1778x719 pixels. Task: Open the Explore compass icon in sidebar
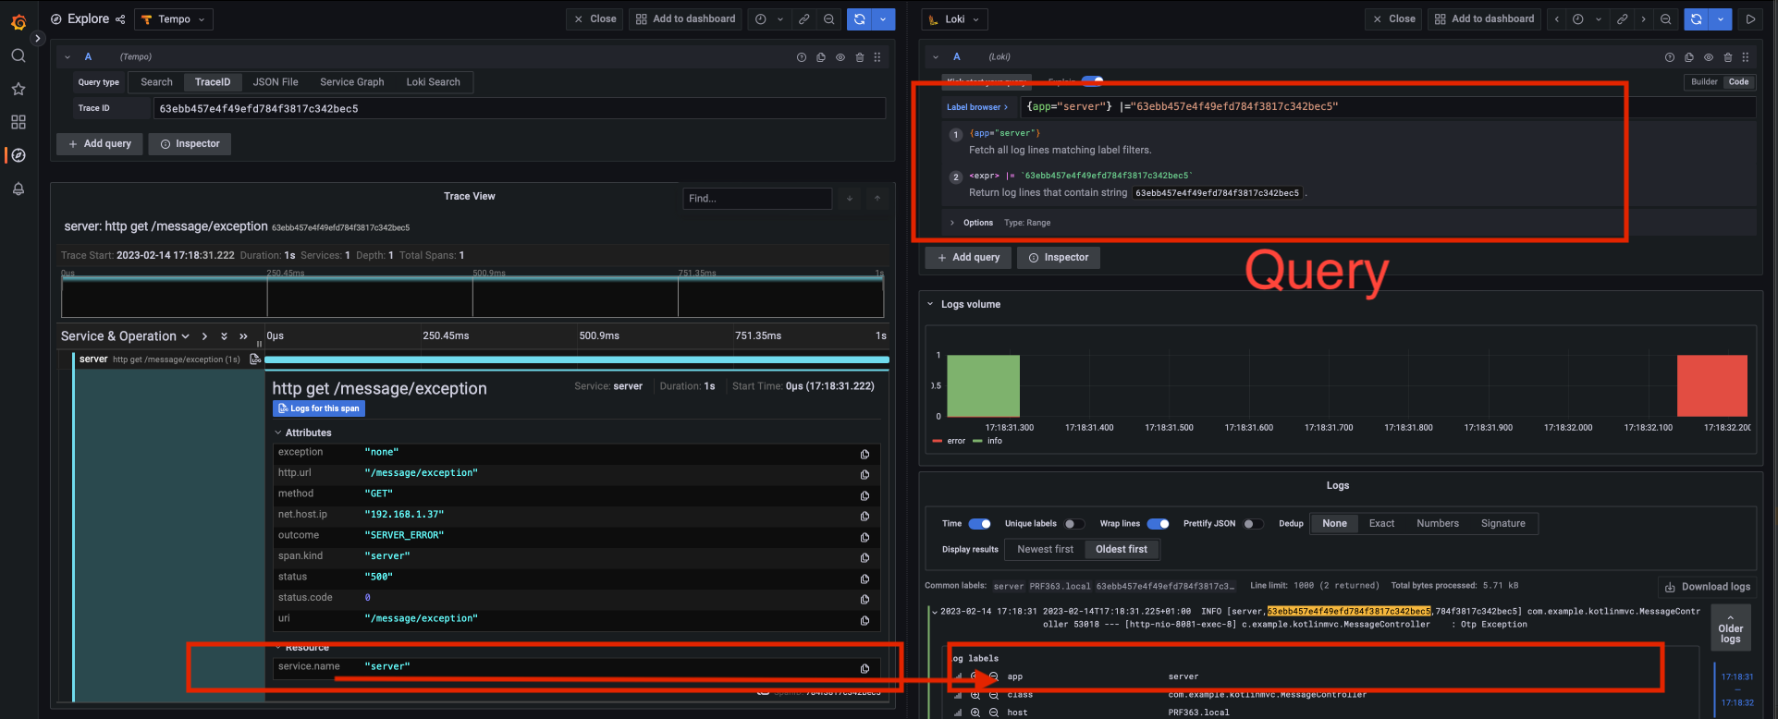click(x=18, y=155)
